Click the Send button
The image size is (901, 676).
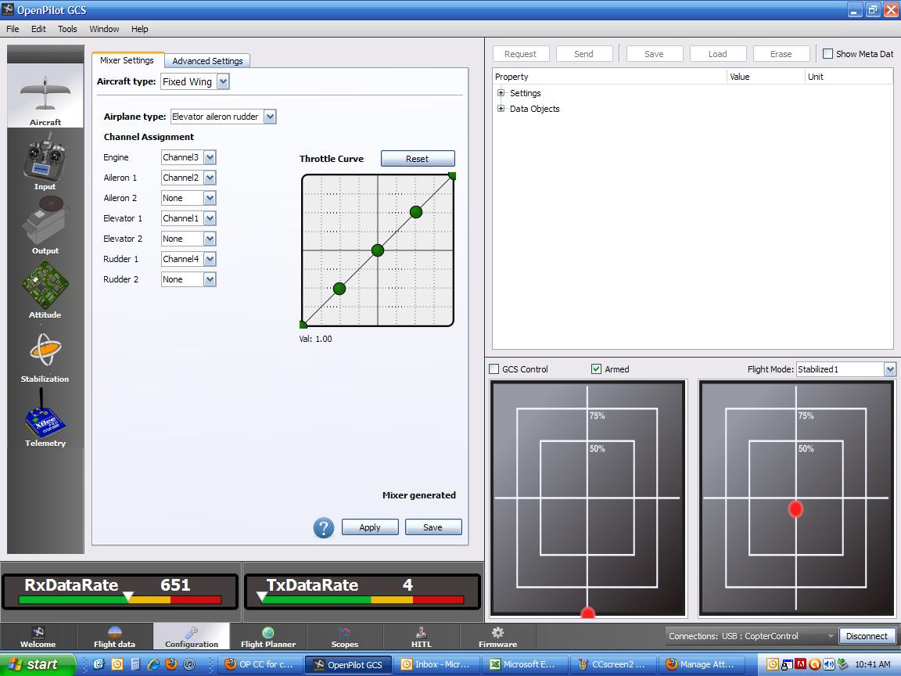pyautogui.click(x=583, y=54)
